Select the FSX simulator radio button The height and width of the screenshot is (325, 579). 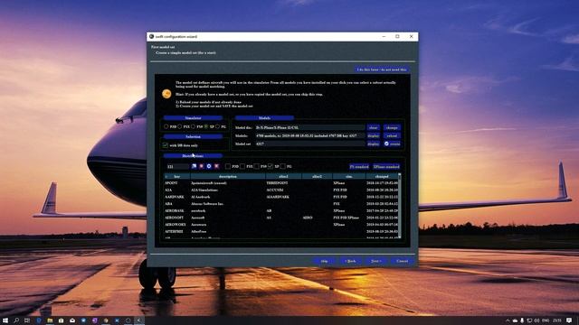click(180, 126)
